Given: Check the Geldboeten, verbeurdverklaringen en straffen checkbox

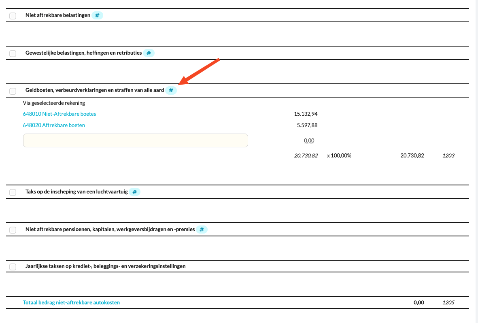Looking at the screenshot, I should point(13,91).
